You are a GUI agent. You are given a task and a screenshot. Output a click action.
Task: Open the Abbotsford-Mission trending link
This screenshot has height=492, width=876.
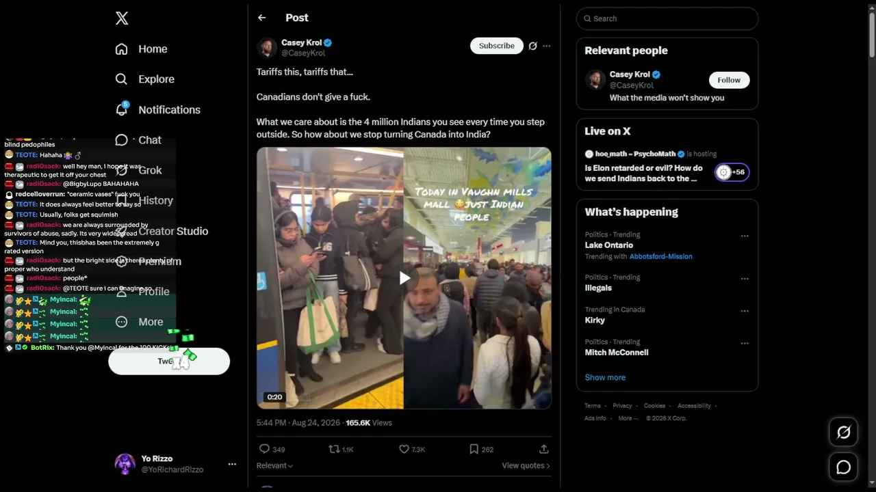[661, 256]
